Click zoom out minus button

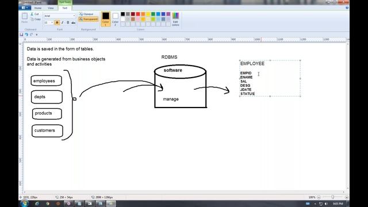point(319,197)
